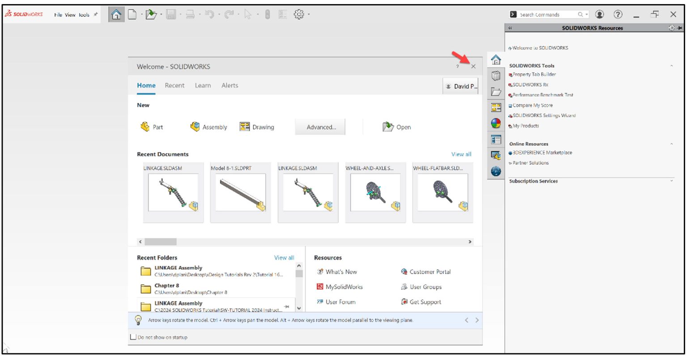The width and height of the screenshot is (687, 356).
Task: Check the Do not show on startup box
Action: pyautogui.click(x=132, y=337)
